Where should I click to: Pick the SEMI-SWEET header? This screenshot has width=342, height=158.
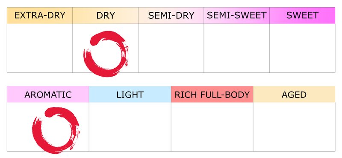point(237,15)
